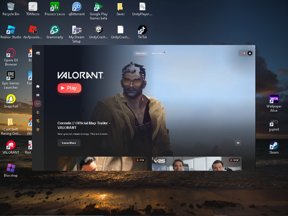This screenshot has height=216, width=288.
Task: Select the Recycle Bin desktop icon
Action: tap(11, 9)
